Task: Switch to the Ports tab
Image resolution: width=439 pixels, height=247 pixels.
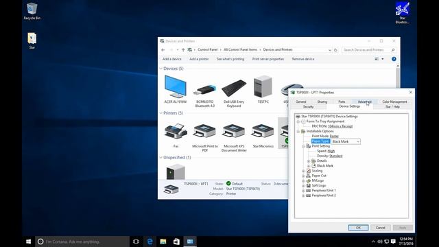Action: [342, 102]
